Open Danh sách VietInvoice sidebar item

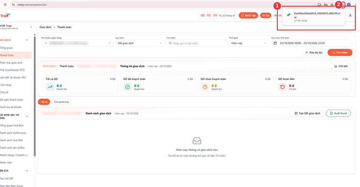tap(13, 133)
